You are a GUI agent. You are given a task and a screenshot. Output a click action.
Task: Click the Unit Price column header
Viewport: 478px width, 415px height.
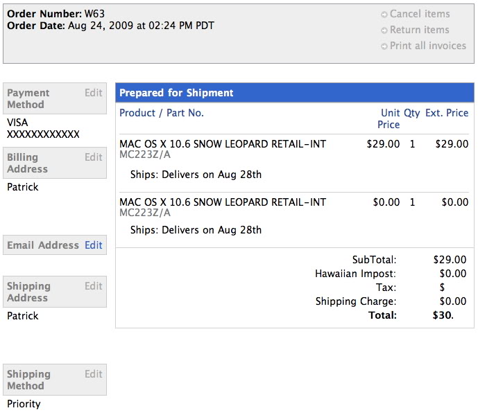point(390,118)
